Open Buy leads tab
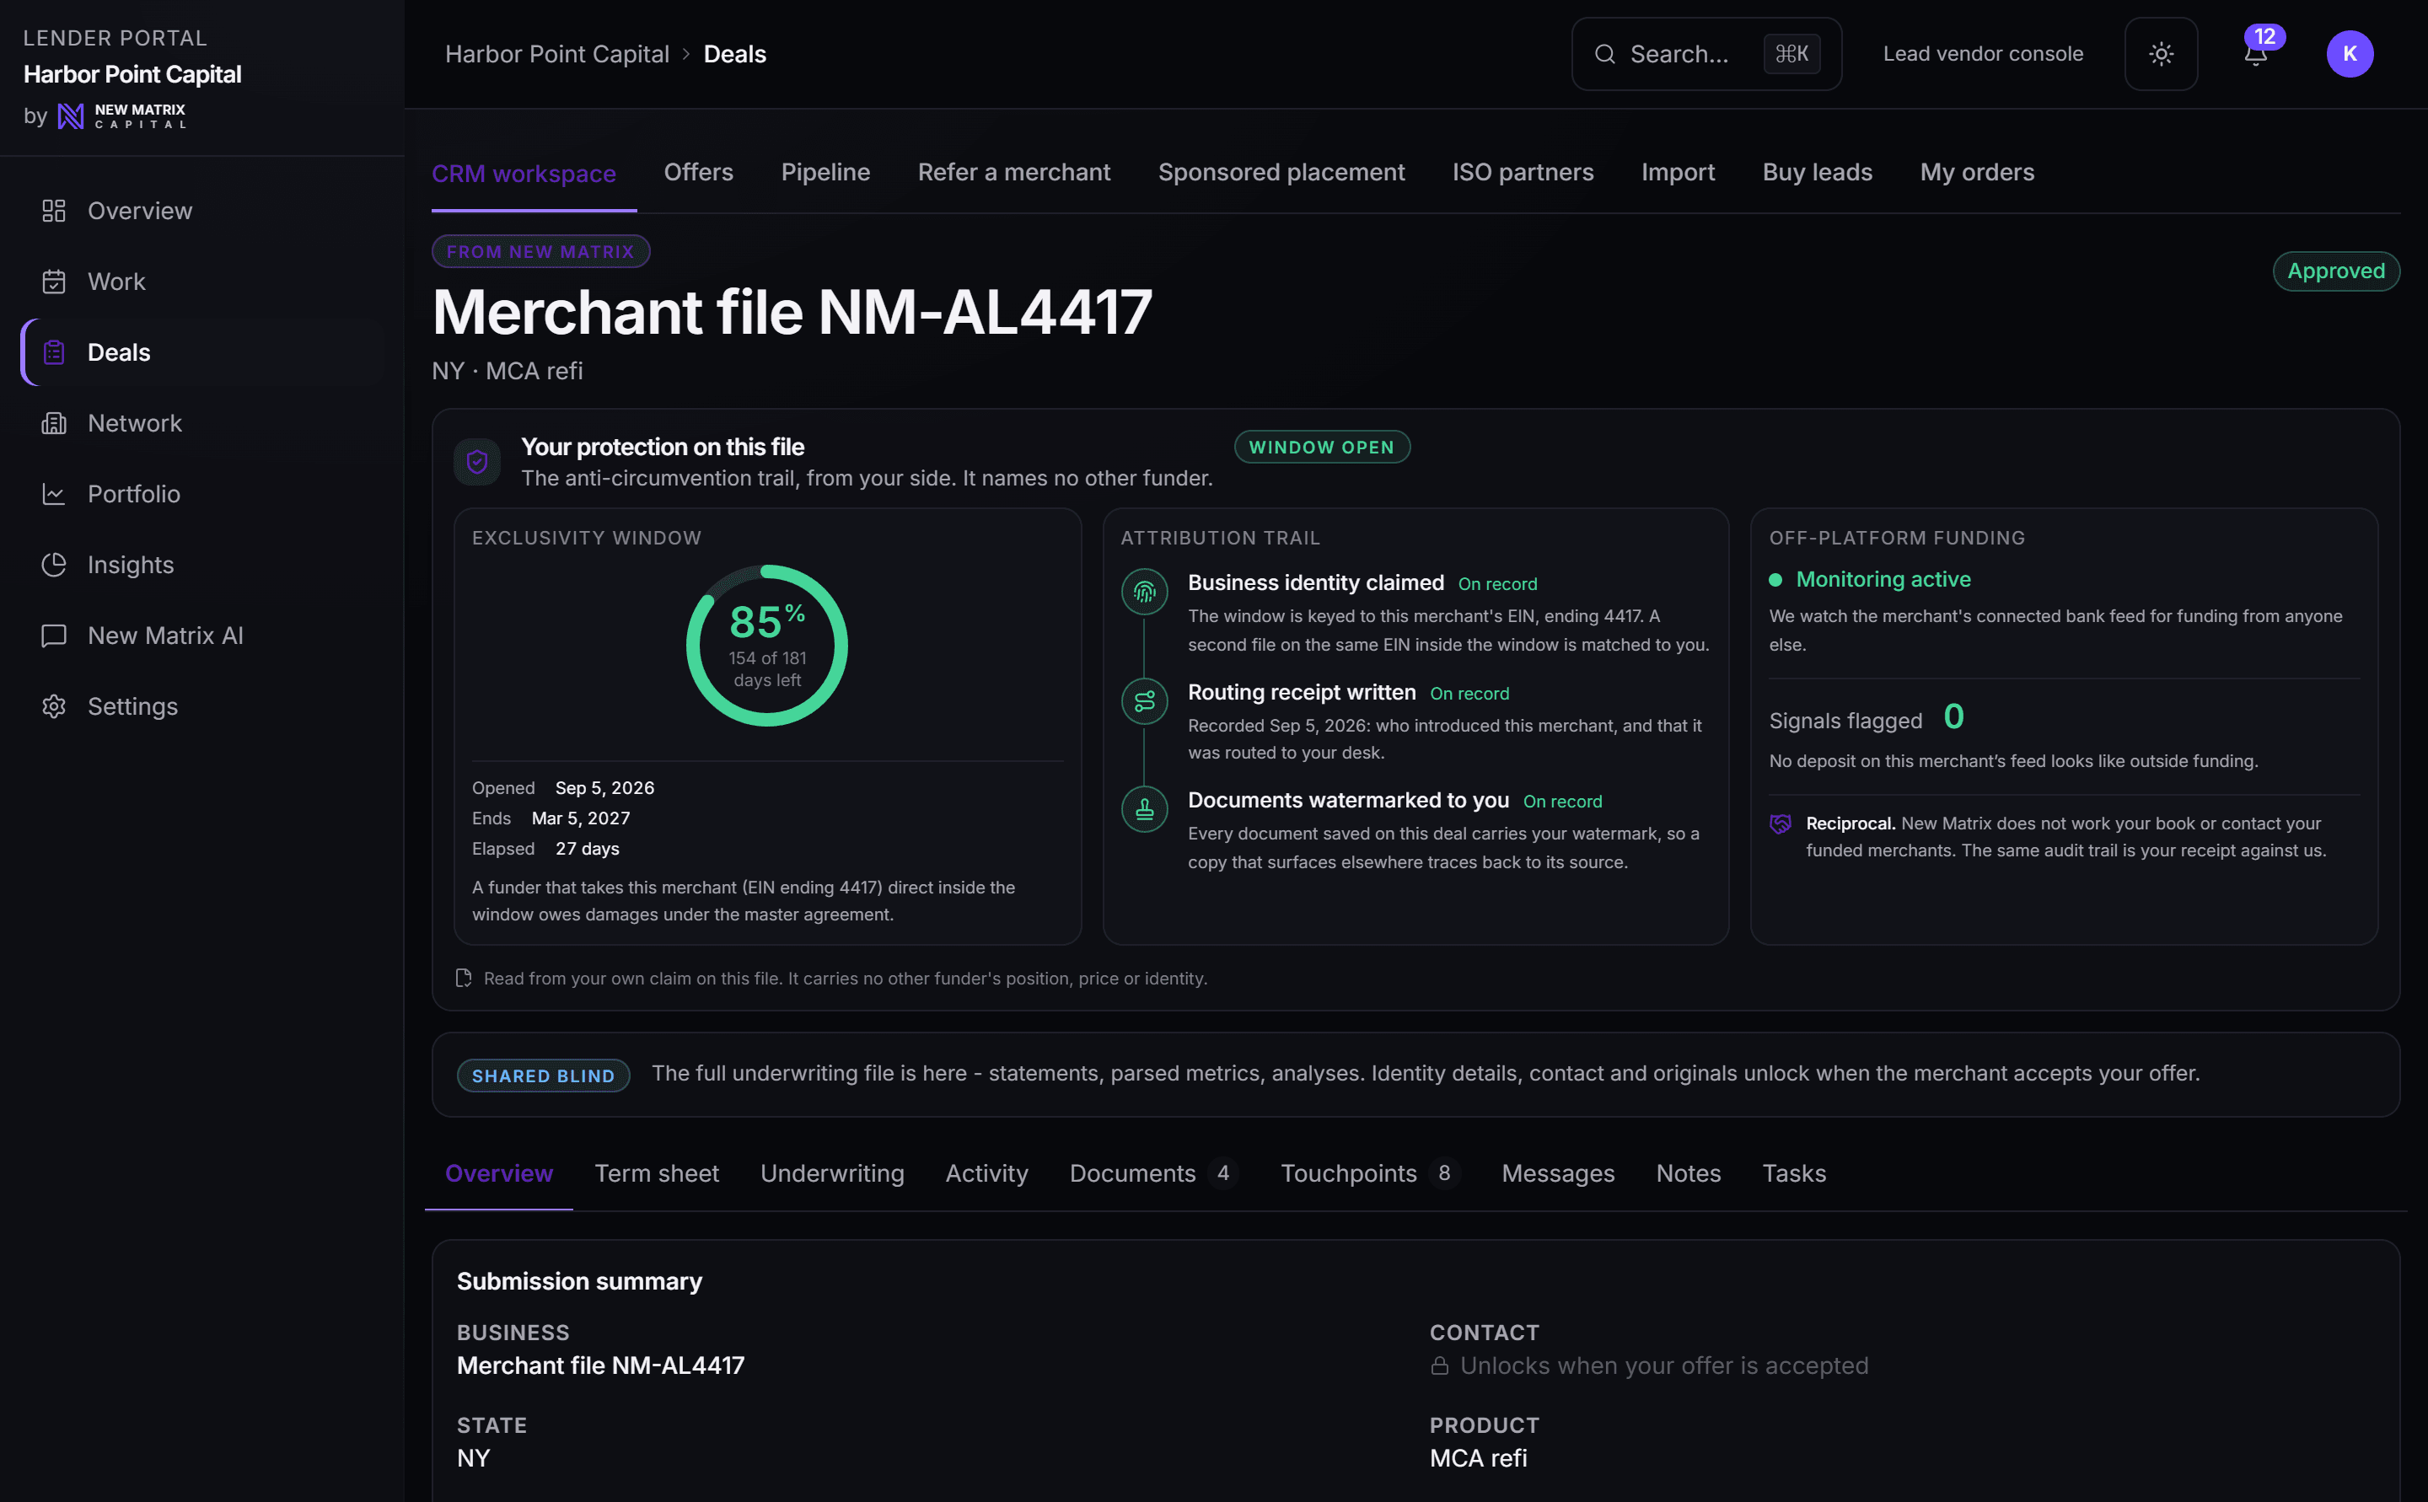Viewport: 2428px width, 1502px height. click(x=1817, y=172)
